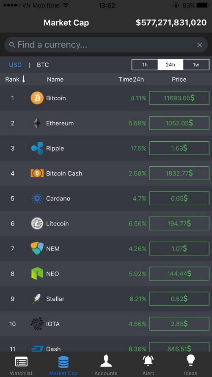Switch time range to 1h
Viewport: 212px width, 377px height.
[x=145, y=65]
